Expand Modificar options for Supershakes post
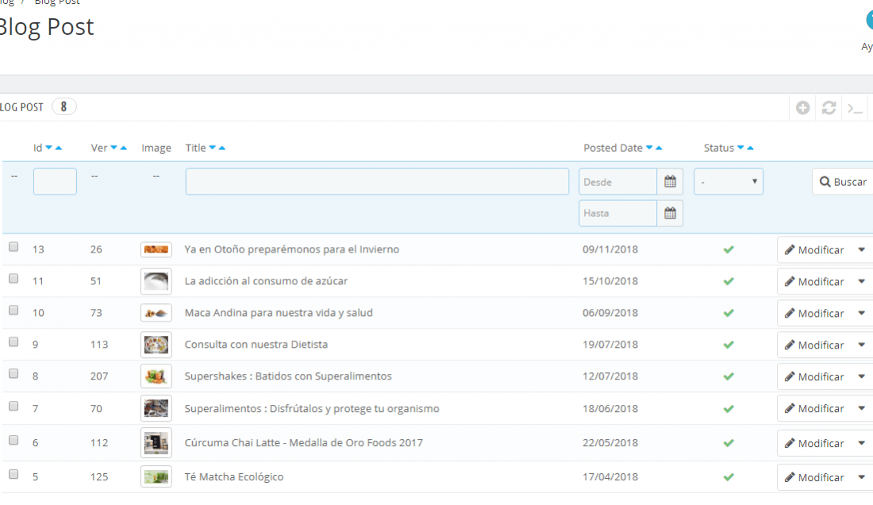This screenshot has width=873, height=505. coord(861,376)
